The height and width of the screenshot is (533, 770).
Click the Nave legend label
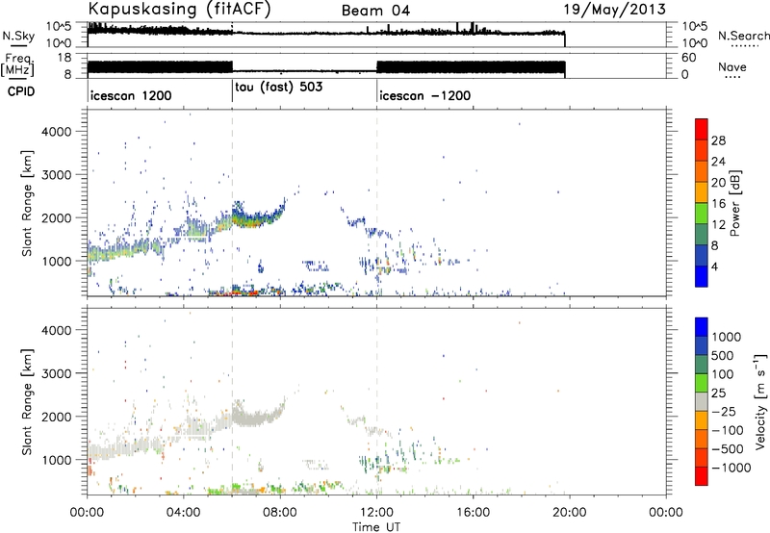click(732, 67)
